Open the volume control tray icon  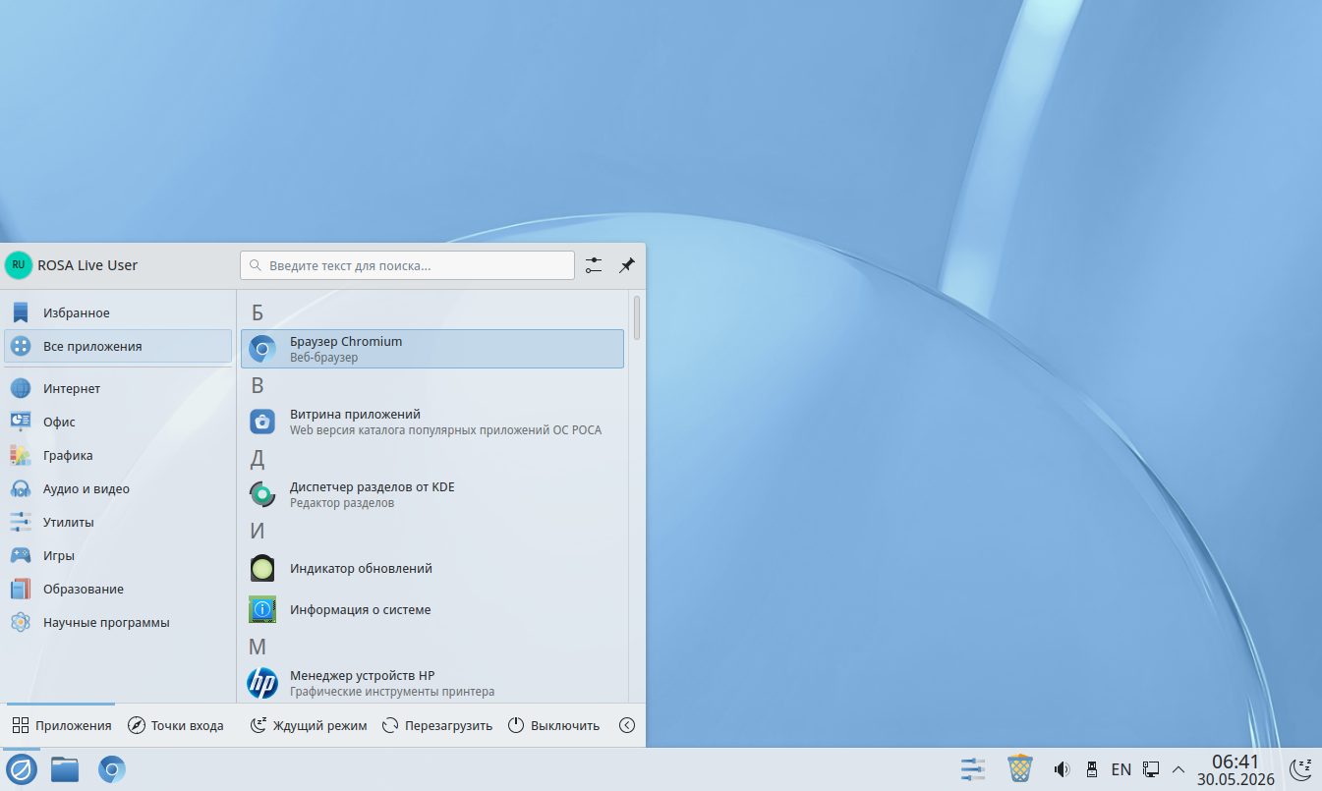(1062, 768)
